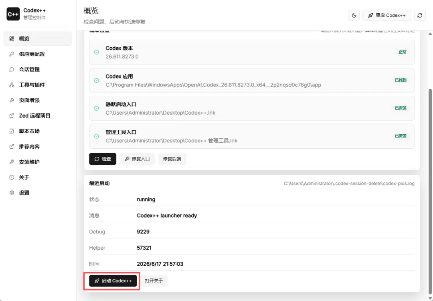
Task: Click Helper value 57321
Action: pos(144,248)
